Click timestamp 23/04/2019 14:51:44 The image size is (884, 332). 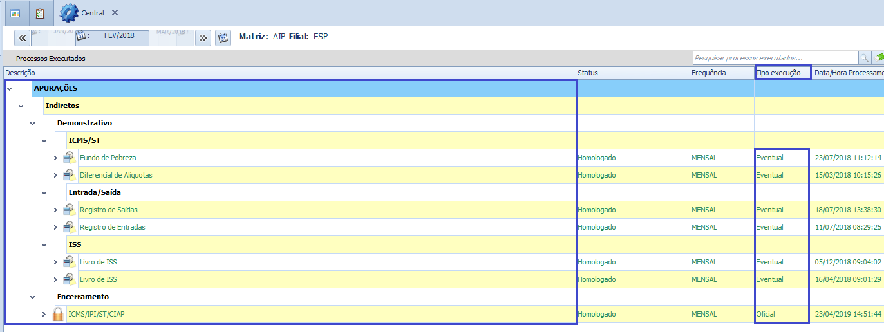click(848, 314)
